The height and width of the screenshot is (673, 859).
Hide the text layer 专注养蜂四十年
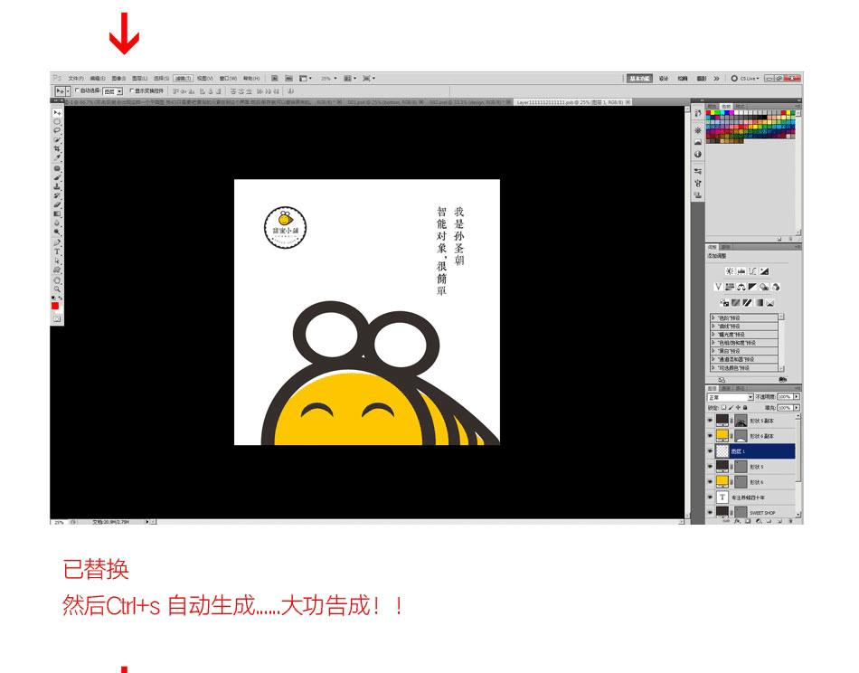711,498
